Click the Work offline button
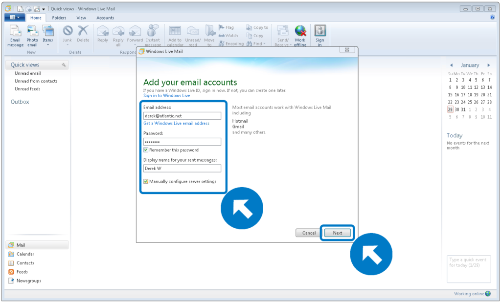 pos(300,34)
